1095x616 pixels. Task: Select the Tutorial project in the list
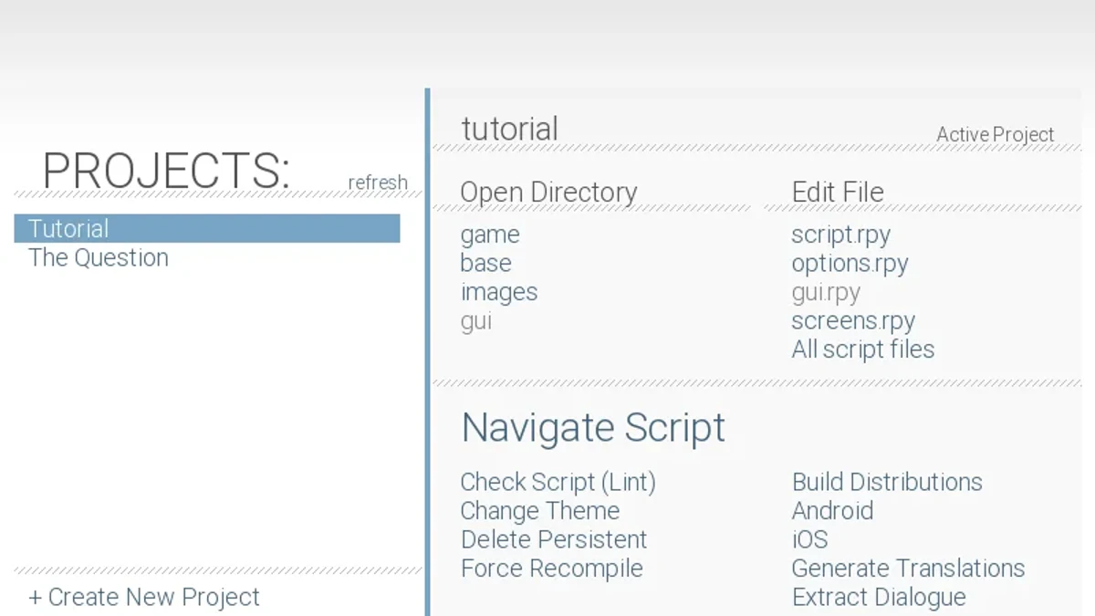click(207, 228)
